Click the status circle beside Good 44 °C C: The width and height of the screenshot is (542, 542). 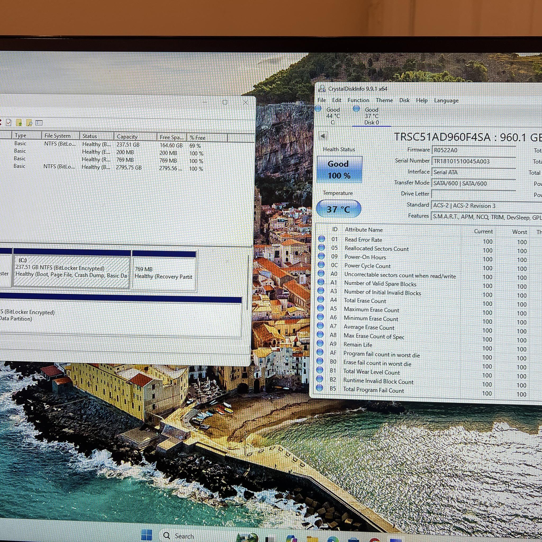pos(318,109)
